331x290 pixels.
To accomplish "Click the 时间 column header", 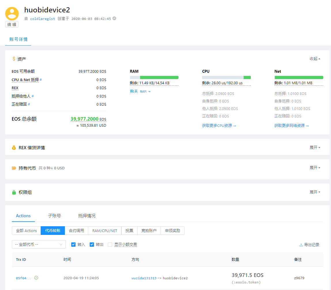I will [x=67, y=260].
